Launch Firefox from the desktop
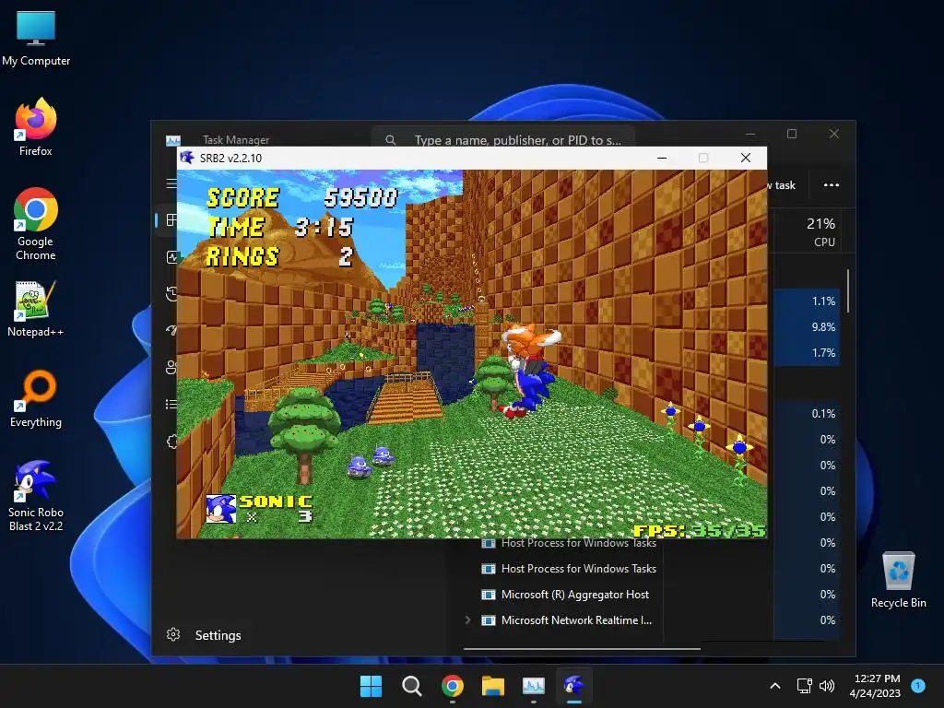This screenshot has width=944, height=708. 36,127
